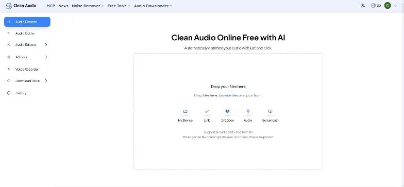
Task: Import from My Device folder icon
Action: pyautogui.click(x=186, y=111)
